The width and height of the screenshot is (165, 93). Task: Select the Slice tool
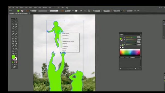tap(16, 51)
